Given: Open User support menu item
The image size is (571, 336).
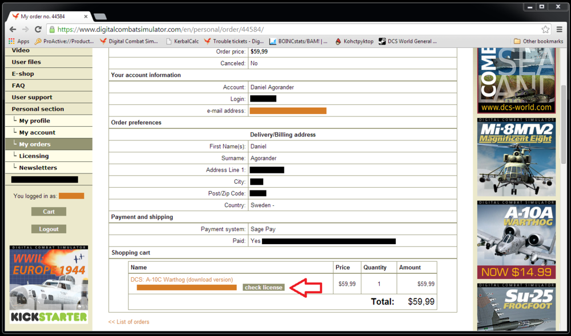Looking at the screenshot, I should click(49, 97).
